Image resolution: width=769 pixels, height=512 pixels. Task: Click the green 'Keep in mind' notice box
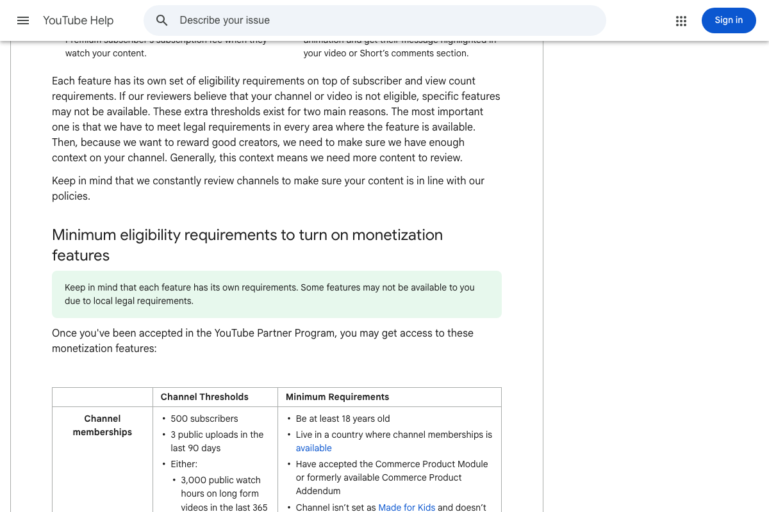pos(277,294)
